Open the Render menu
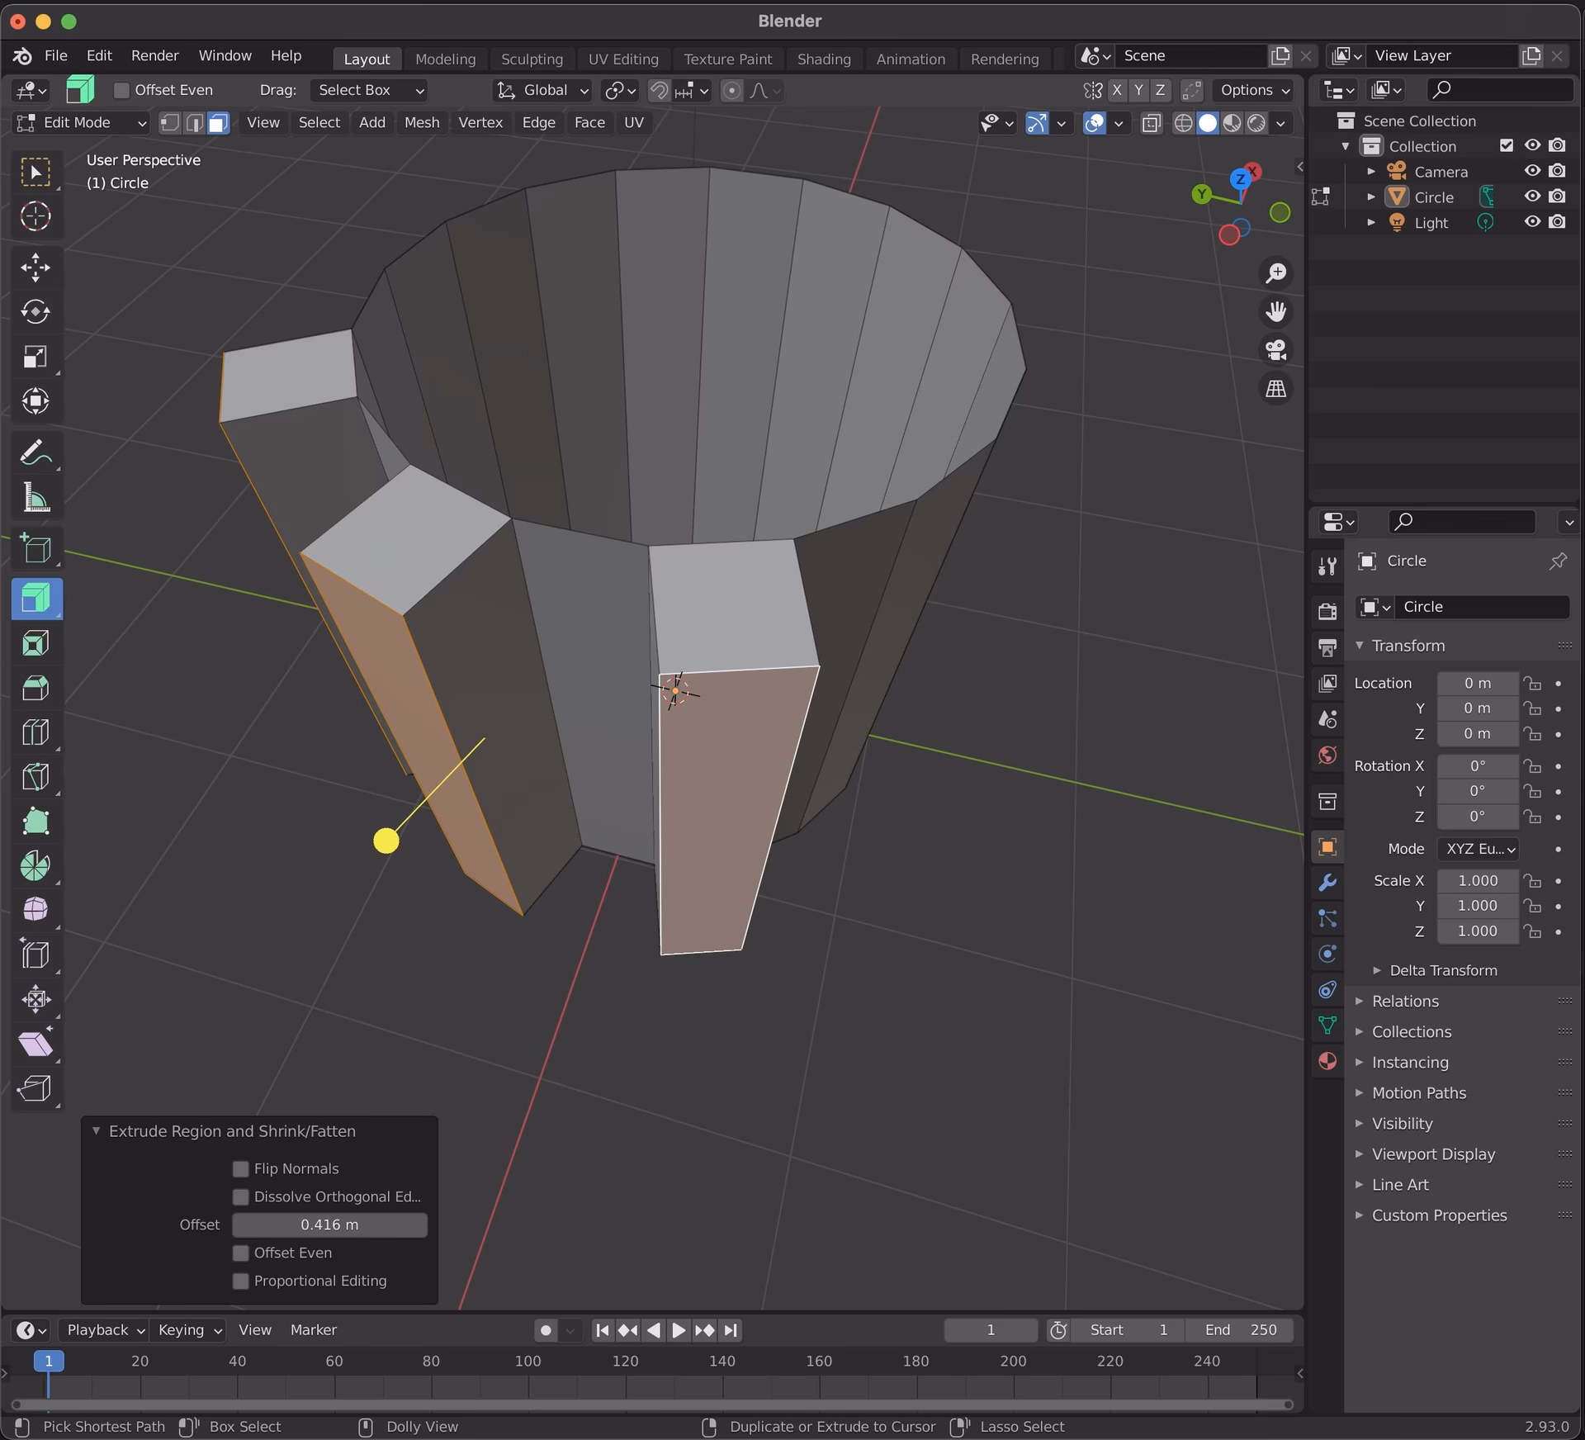 (155, 55)
